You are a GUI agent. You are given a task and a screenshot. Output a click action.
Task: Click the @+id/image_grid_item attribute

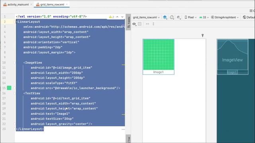coord(61,68)
